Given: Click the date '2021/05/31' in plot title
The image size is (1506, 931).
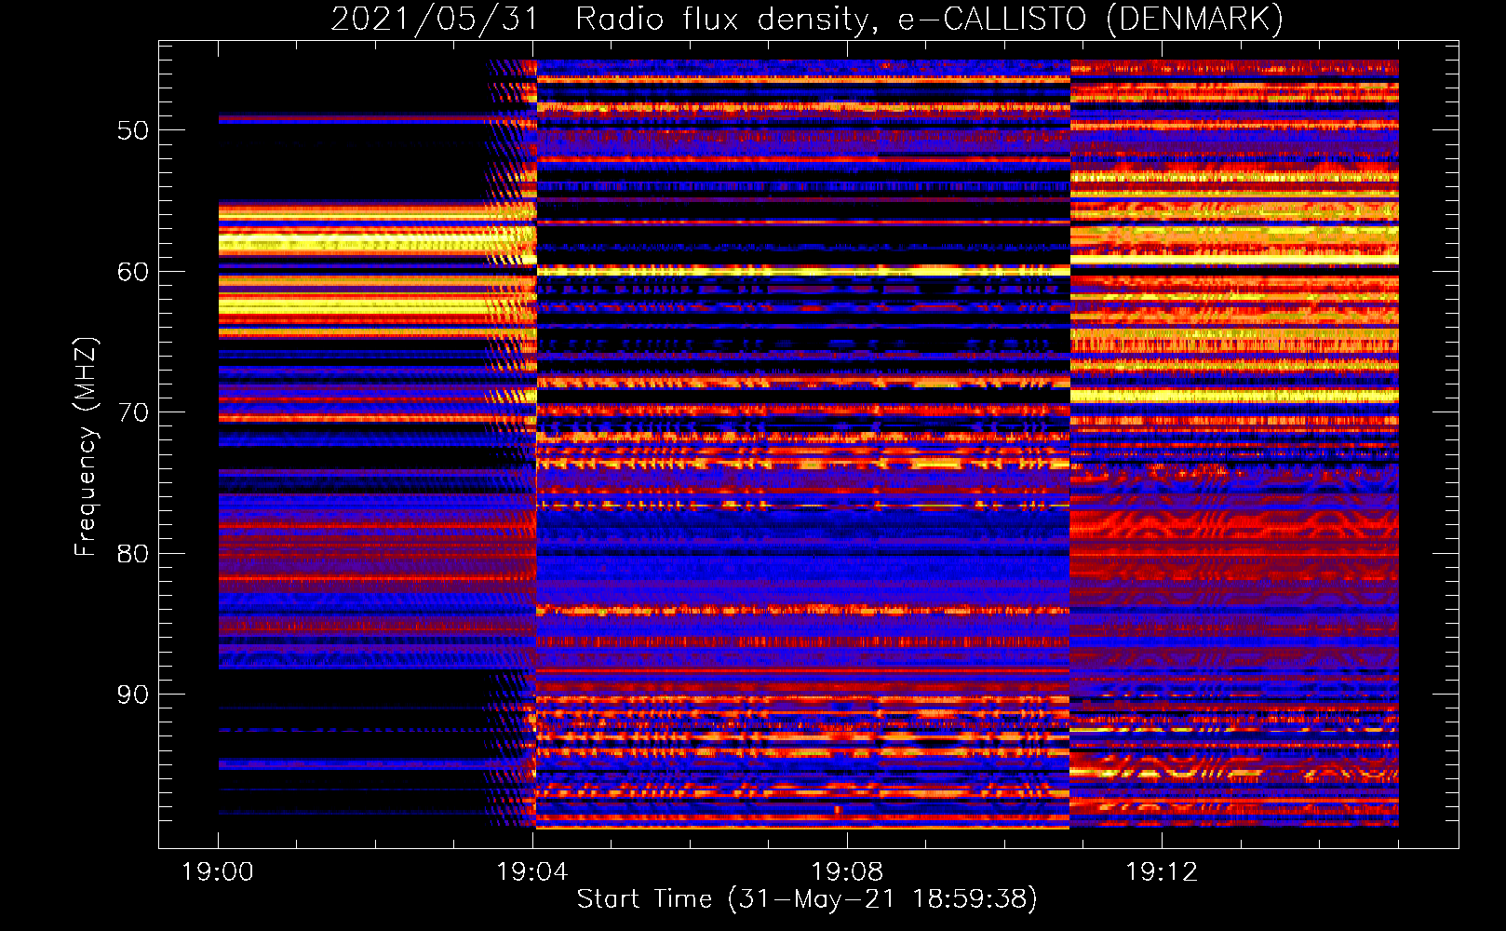Looking at the screenshot, I should (x=435, y=20).
